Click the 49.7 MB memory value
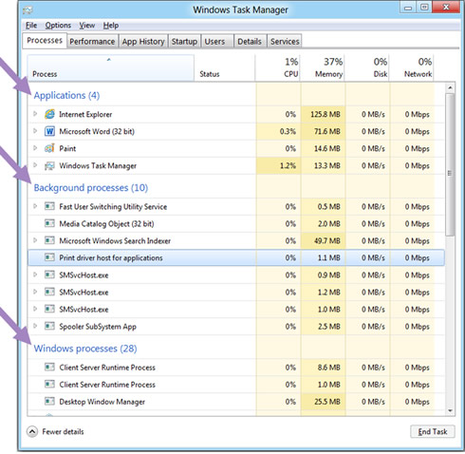This screenshot has width=465, height=454. 327,241
